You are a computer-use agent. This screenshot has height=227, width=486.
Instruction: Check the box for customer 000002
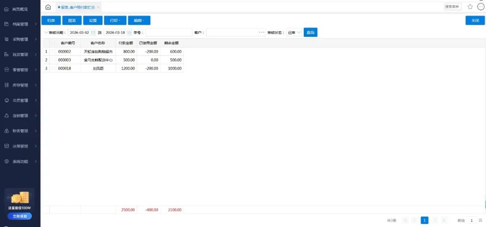pos(53,52)
